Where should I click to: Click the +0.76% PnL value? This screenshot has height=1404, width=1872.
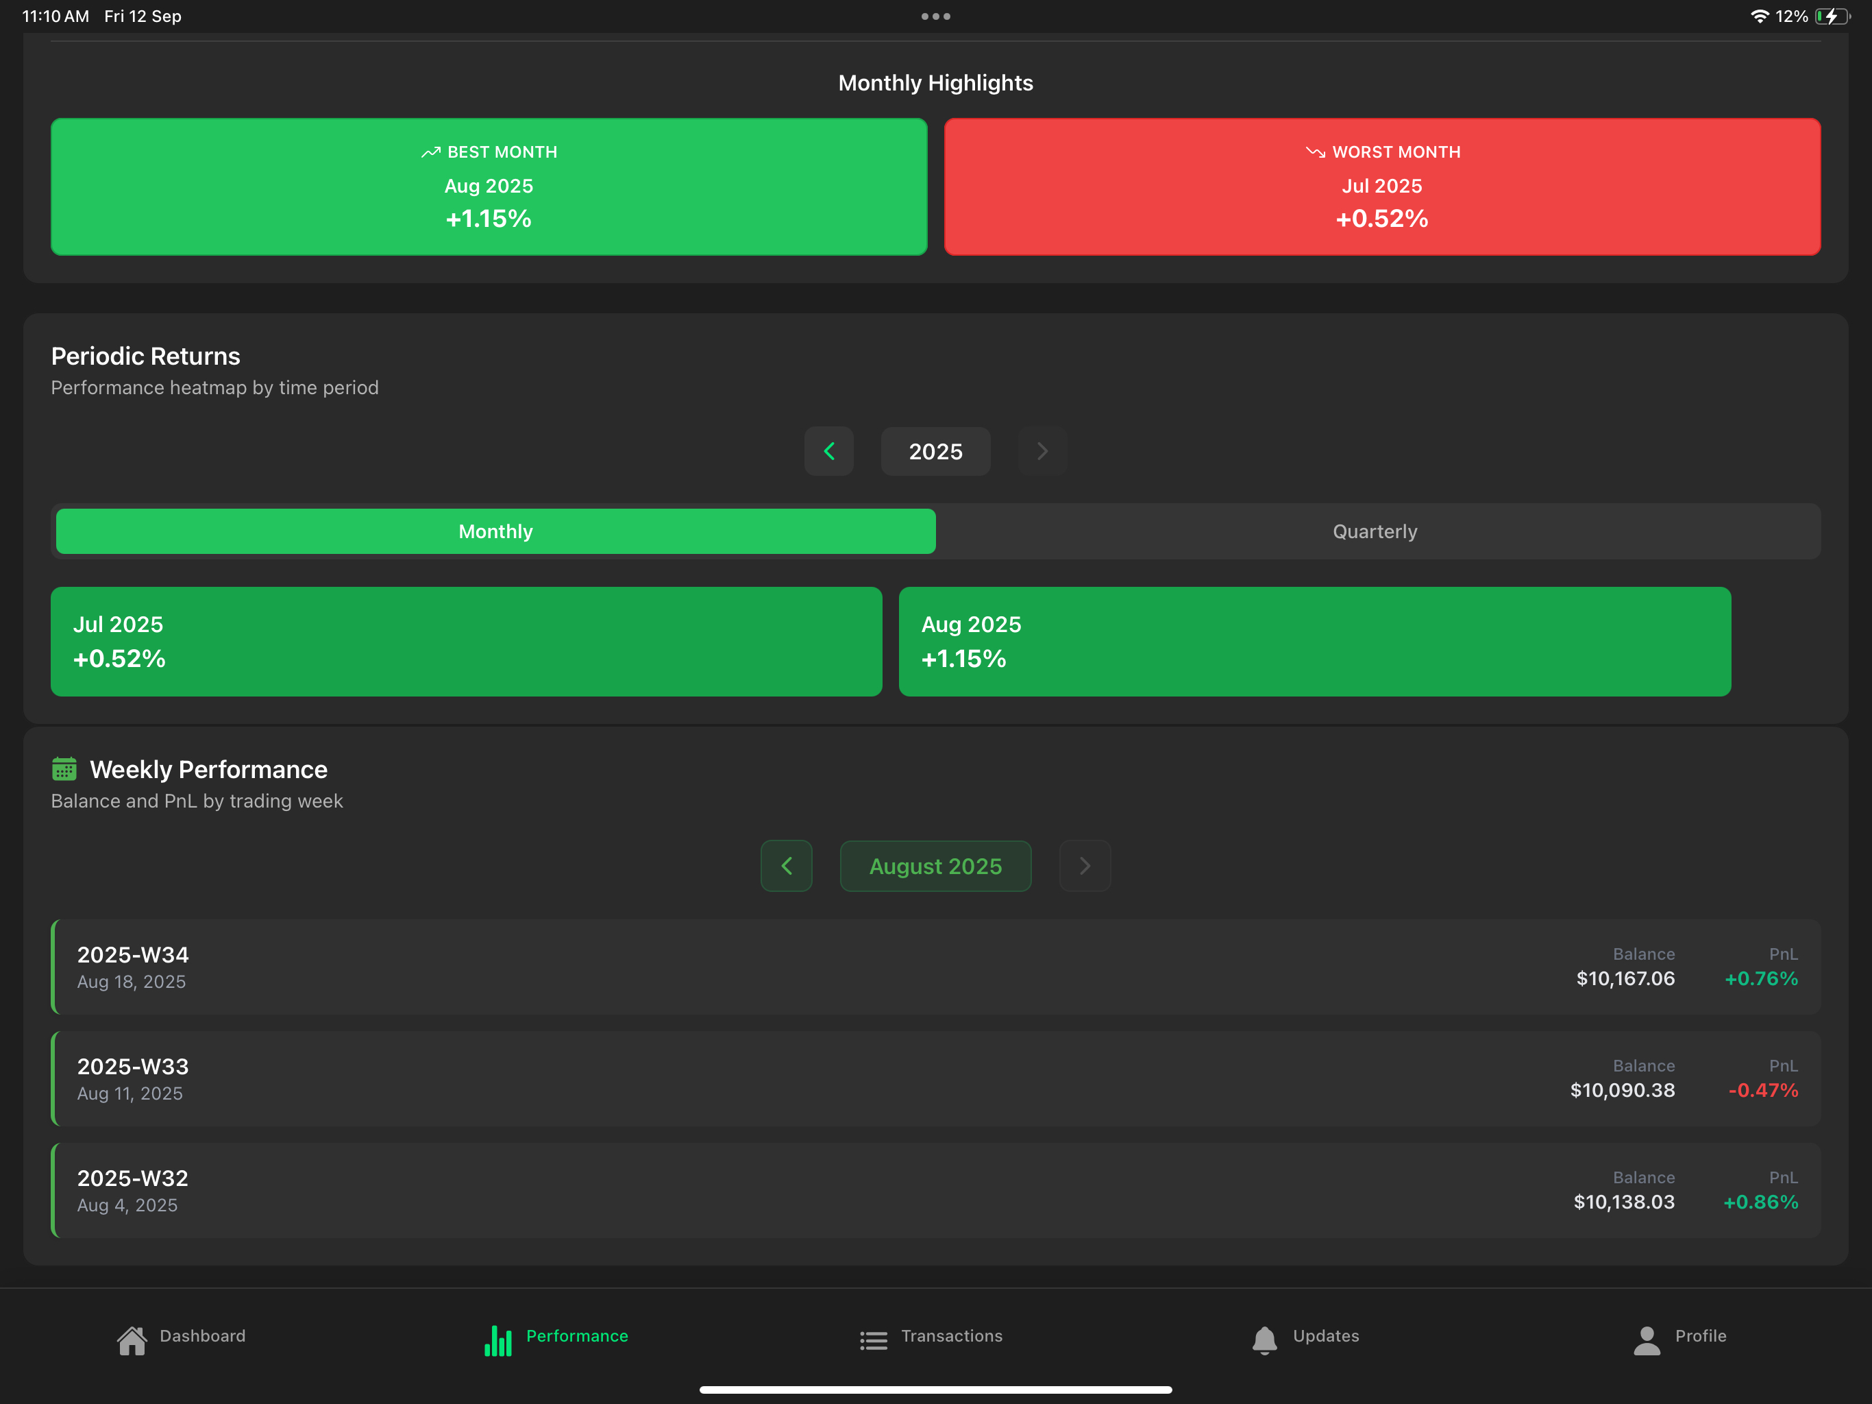pyautogui.click(x=1761, y=979)
